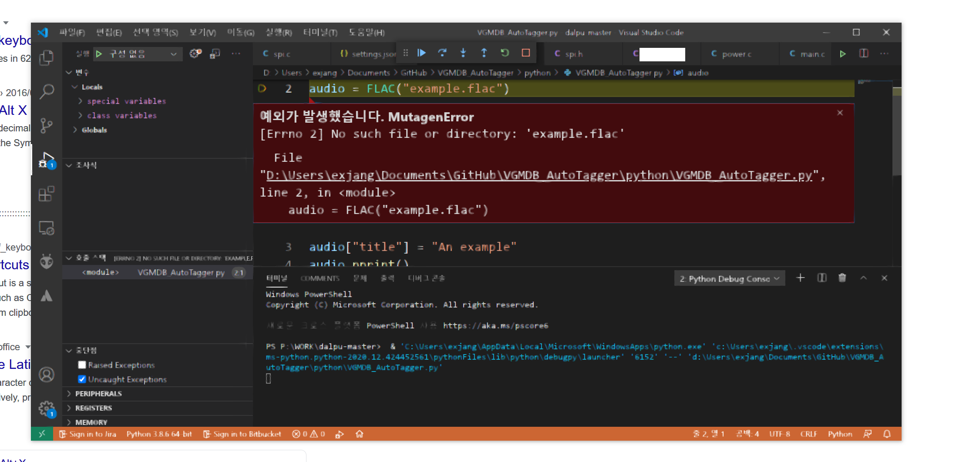The image size is (956, 462).
Task: Split the editor to the right
Action: (864, 54)
